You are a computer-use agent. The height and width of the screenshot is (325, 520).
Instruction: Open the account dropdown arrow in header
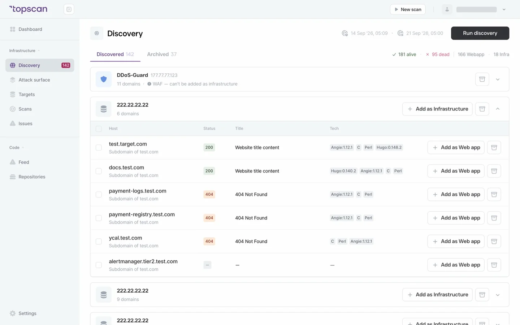[x=504, y=9]
